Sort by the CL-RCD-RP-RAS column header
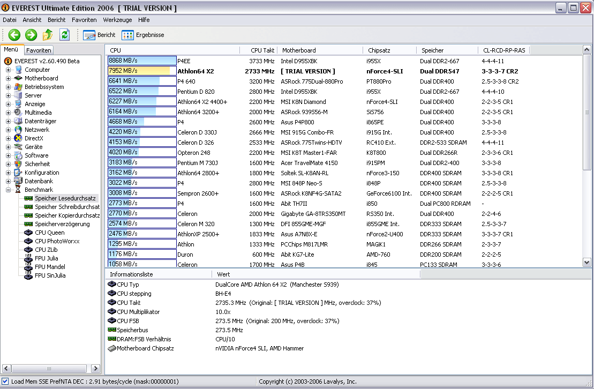Viewport: 594px width, 389px height. [x=504, y=50]
